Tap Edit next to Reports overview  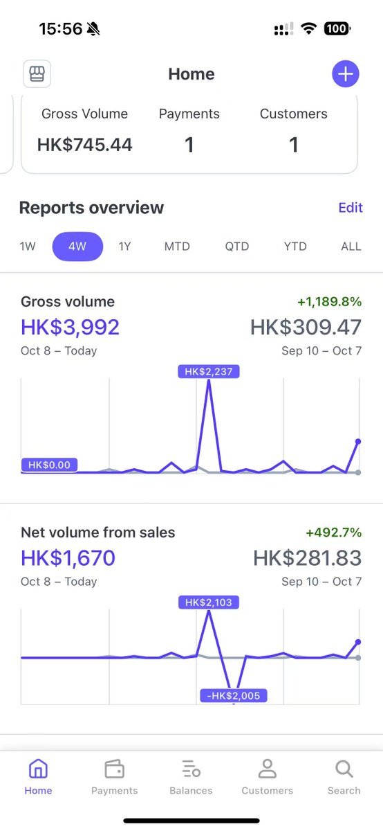tap(351, 208)
